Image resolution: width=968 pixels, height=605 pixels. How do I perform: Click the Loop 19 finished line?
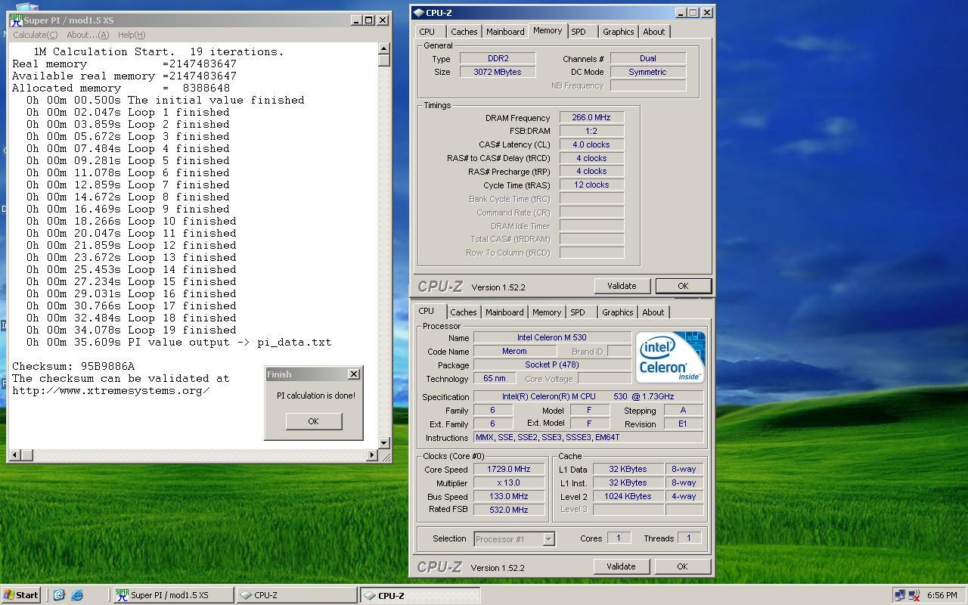132,330
